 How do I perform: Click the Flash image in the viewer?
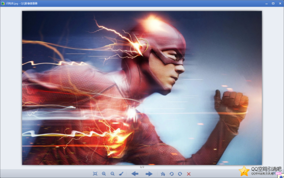coord(142,88)
